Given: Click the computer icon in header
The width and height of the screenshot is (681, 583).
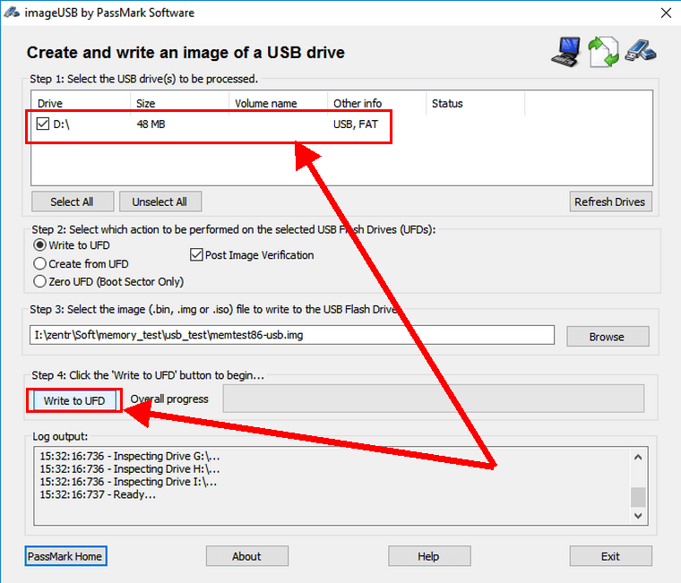Looking at the screenshot, I should 565,51.
